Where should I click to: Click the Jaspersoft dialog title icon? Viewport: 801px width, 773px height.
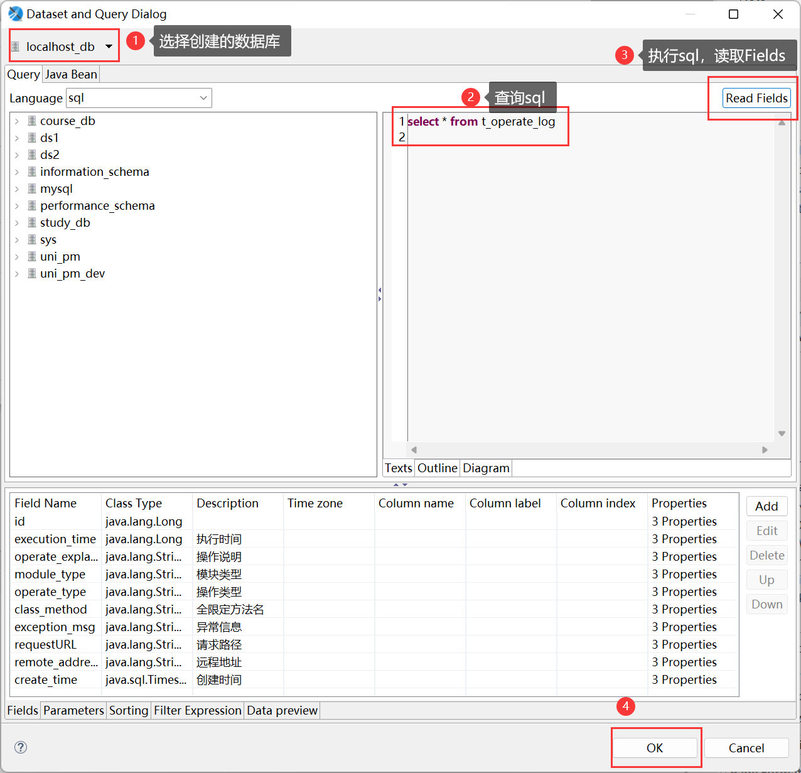(x=15, y=13)
